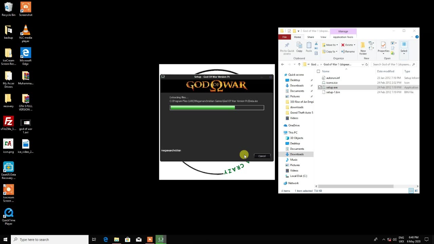Expand Delete options dropdown arrow

tap(355, 45)
